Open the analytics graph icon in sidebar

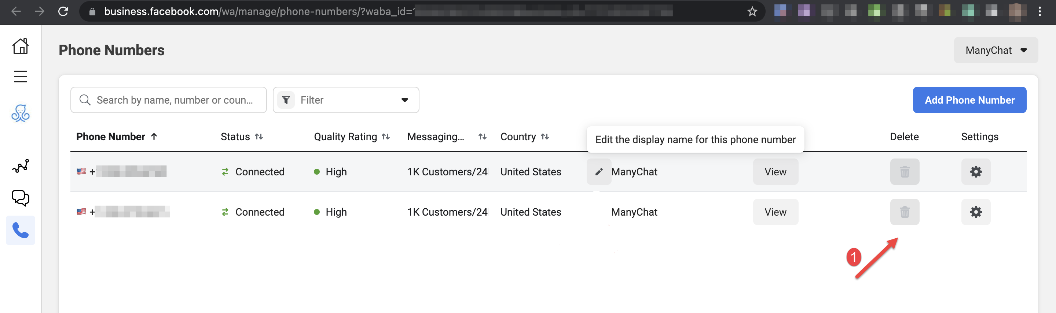click(x=20, y=166)
